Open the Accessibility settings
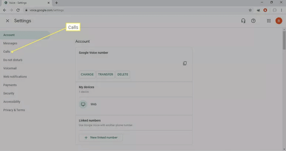The image size is (286, 151). 12,102
